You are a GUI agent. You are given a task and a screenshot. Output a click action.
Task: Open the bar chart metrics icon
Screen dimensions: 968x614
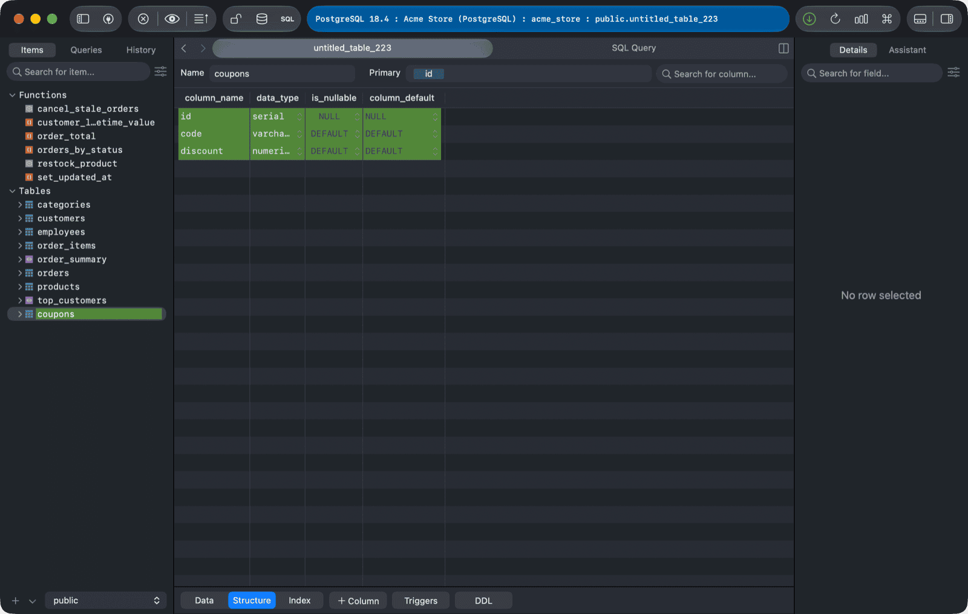862,19
